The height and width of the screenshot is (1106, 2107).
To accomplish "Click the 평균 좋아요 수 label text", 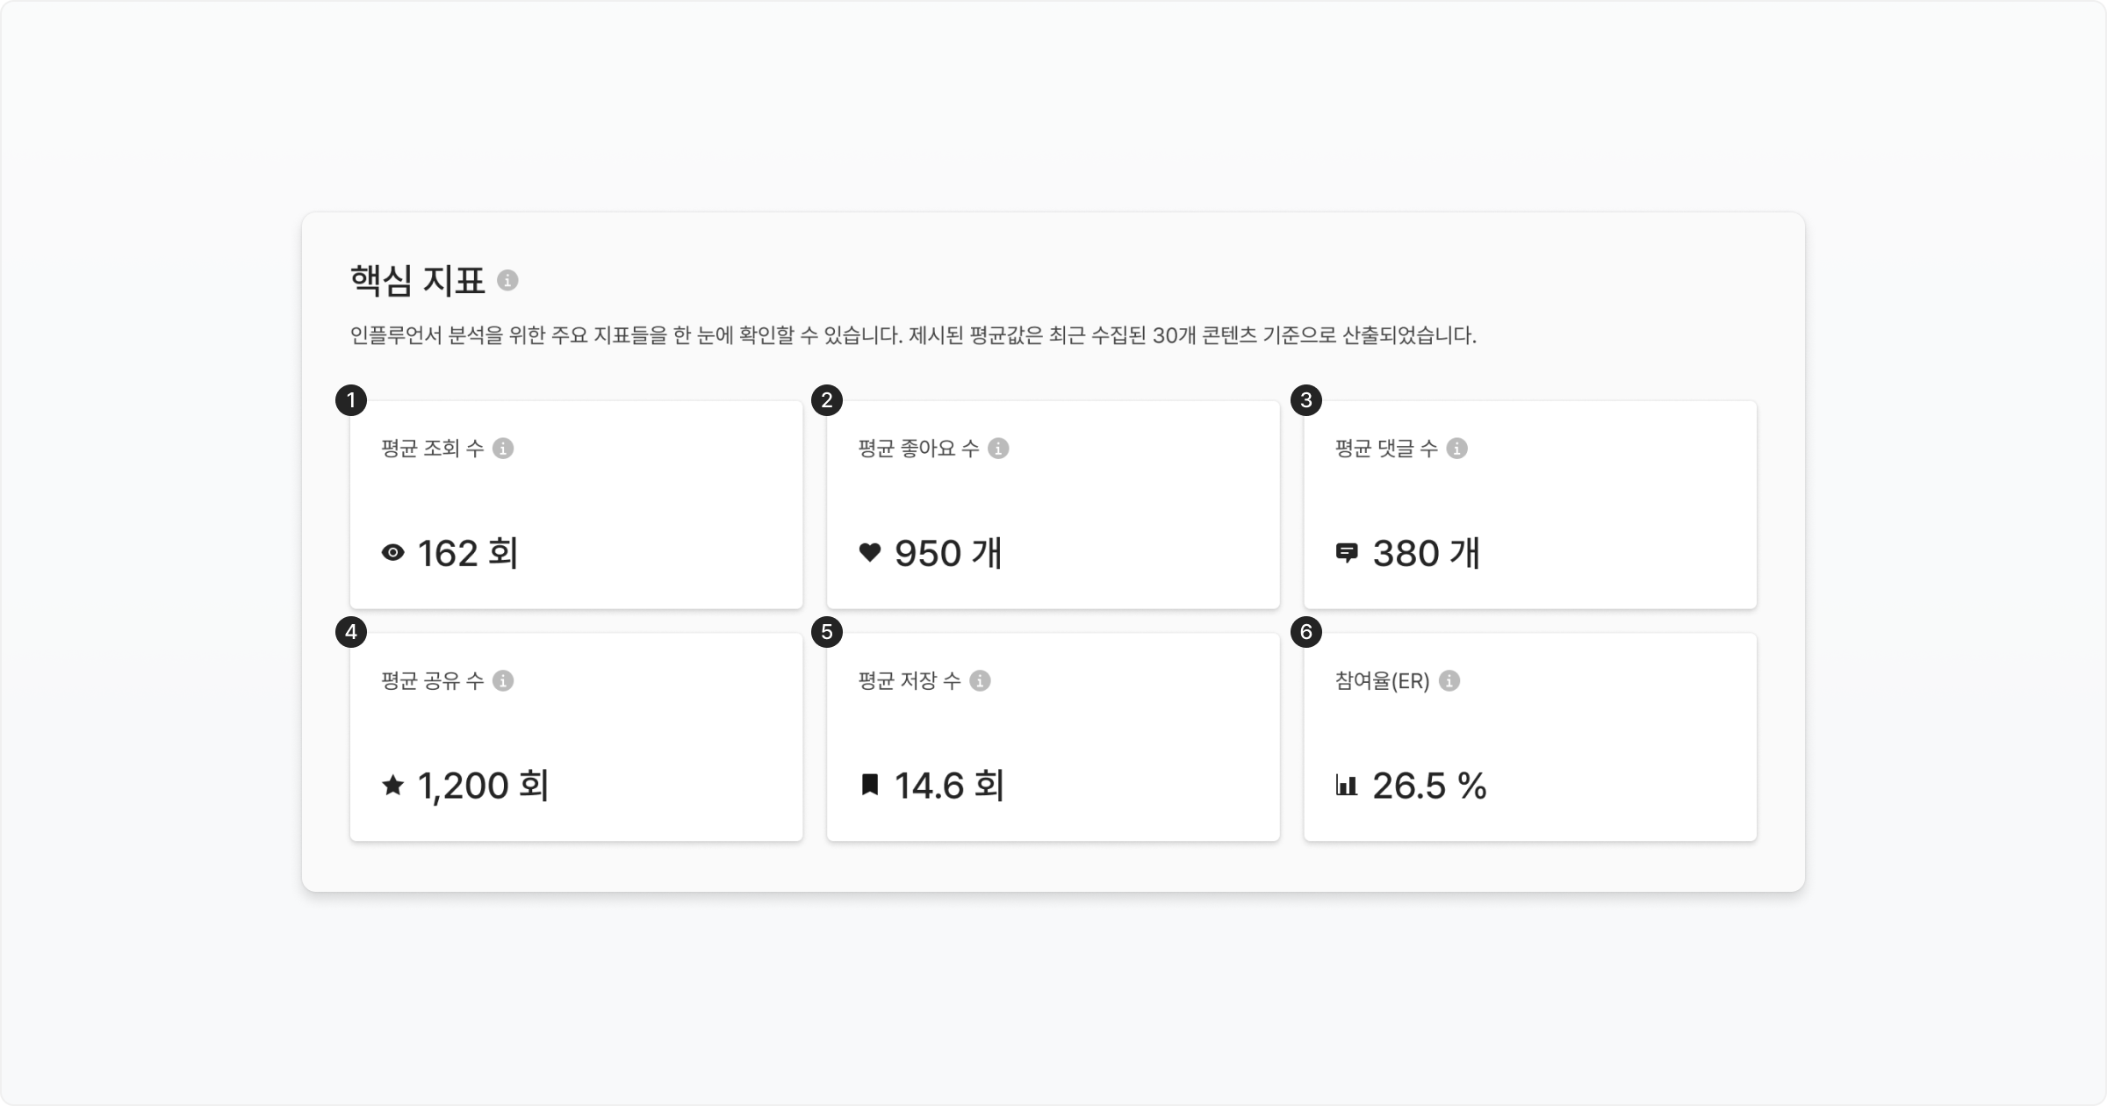I will [x=918, y=449].
